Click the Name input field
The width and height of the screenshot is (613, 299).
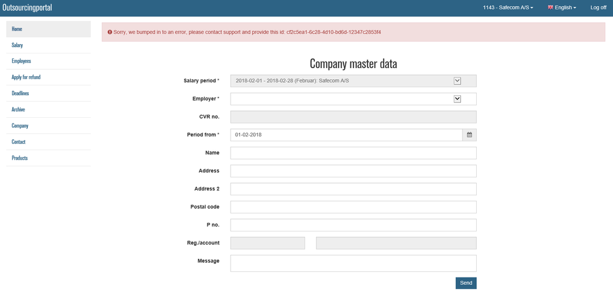click(353, 153)
